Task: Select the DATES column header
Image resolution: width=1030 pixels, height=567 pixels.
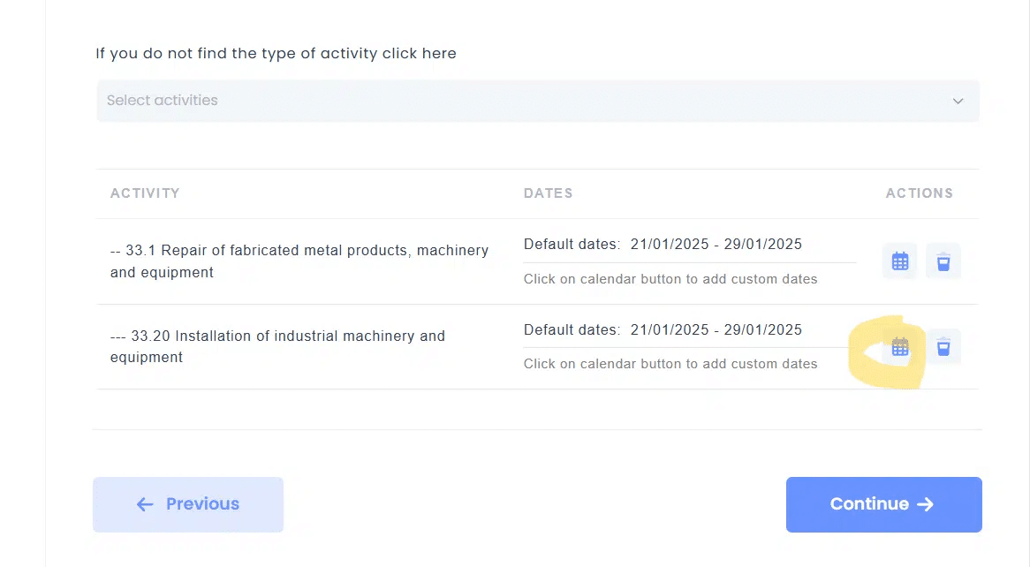Action: coord(549,193)
